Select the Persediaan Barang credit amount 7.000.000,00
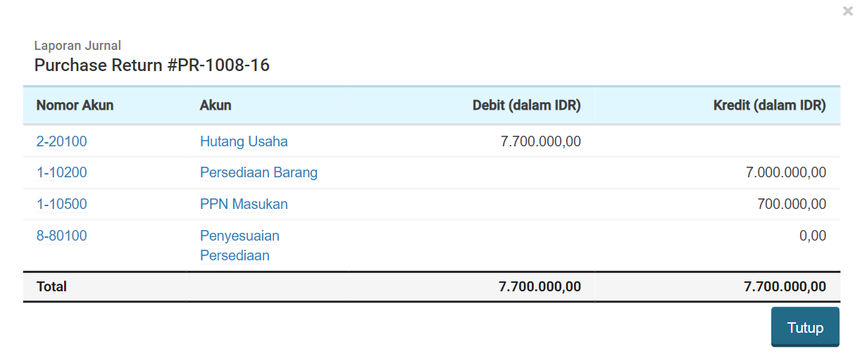This screenshot has width=860, height=356. pyautogui.click(x=786, y=172)
